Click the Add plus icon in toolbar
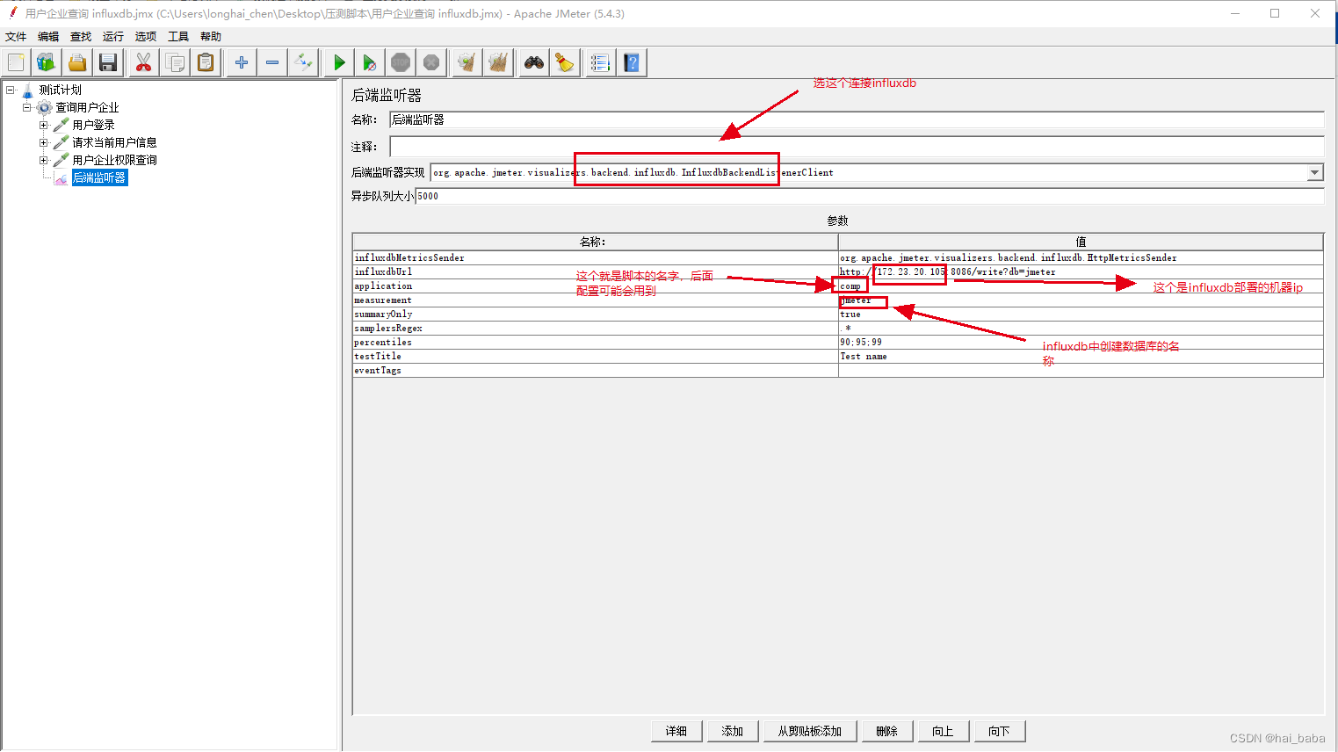 pos(242,62)
